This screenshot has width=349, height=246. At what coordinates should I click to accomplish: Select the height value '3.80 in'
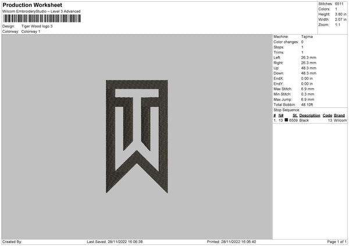tap(340, 14)
